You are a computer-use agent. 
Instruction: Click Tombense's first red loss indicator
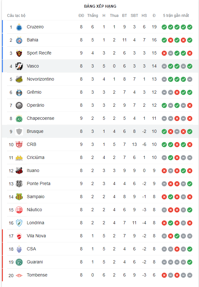[x=164, y=275]
